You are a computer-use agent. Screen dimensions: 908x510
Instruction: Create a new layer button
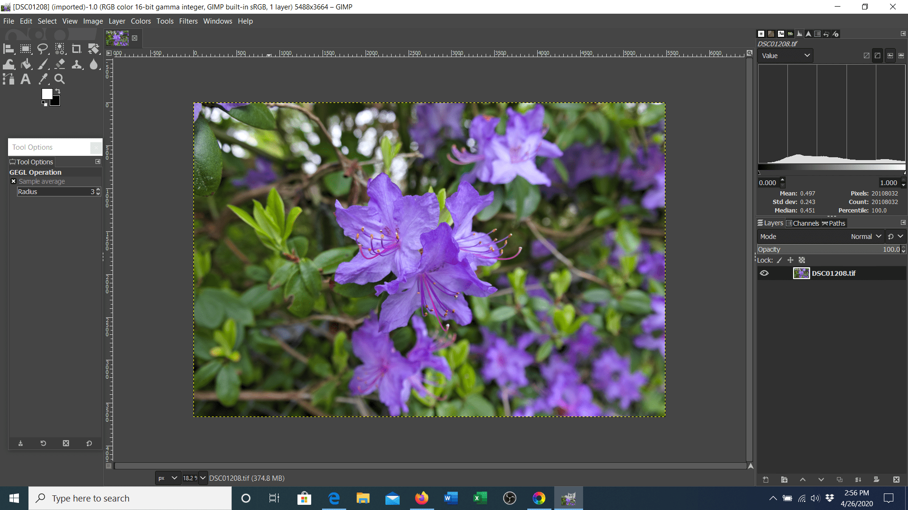[x=766, y=480]
